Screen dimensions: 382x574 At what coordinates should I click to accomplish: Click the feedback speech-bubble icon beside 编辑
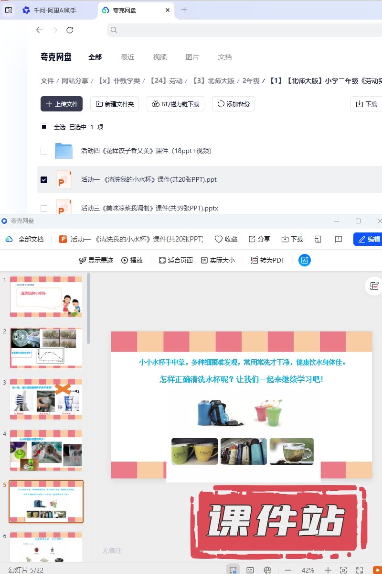[339, 239]
